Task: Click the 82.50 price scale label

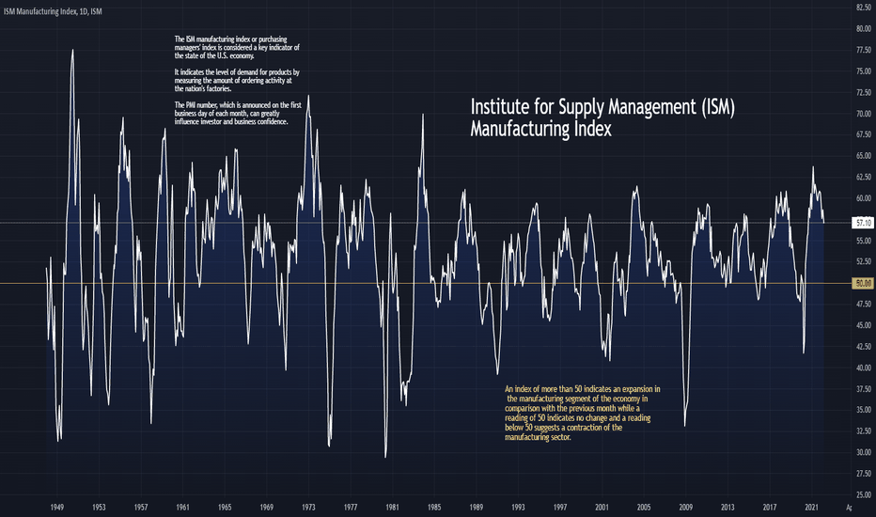Action: (863, 8)
